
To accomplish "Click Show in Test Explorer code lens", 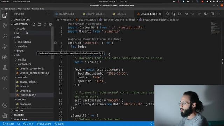I will (94, 39).
